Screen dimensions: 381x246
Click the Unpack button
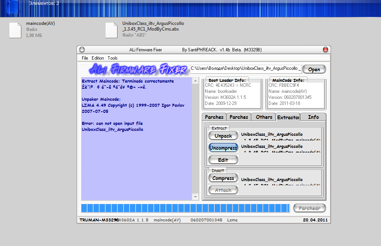[x=223, y=136]
